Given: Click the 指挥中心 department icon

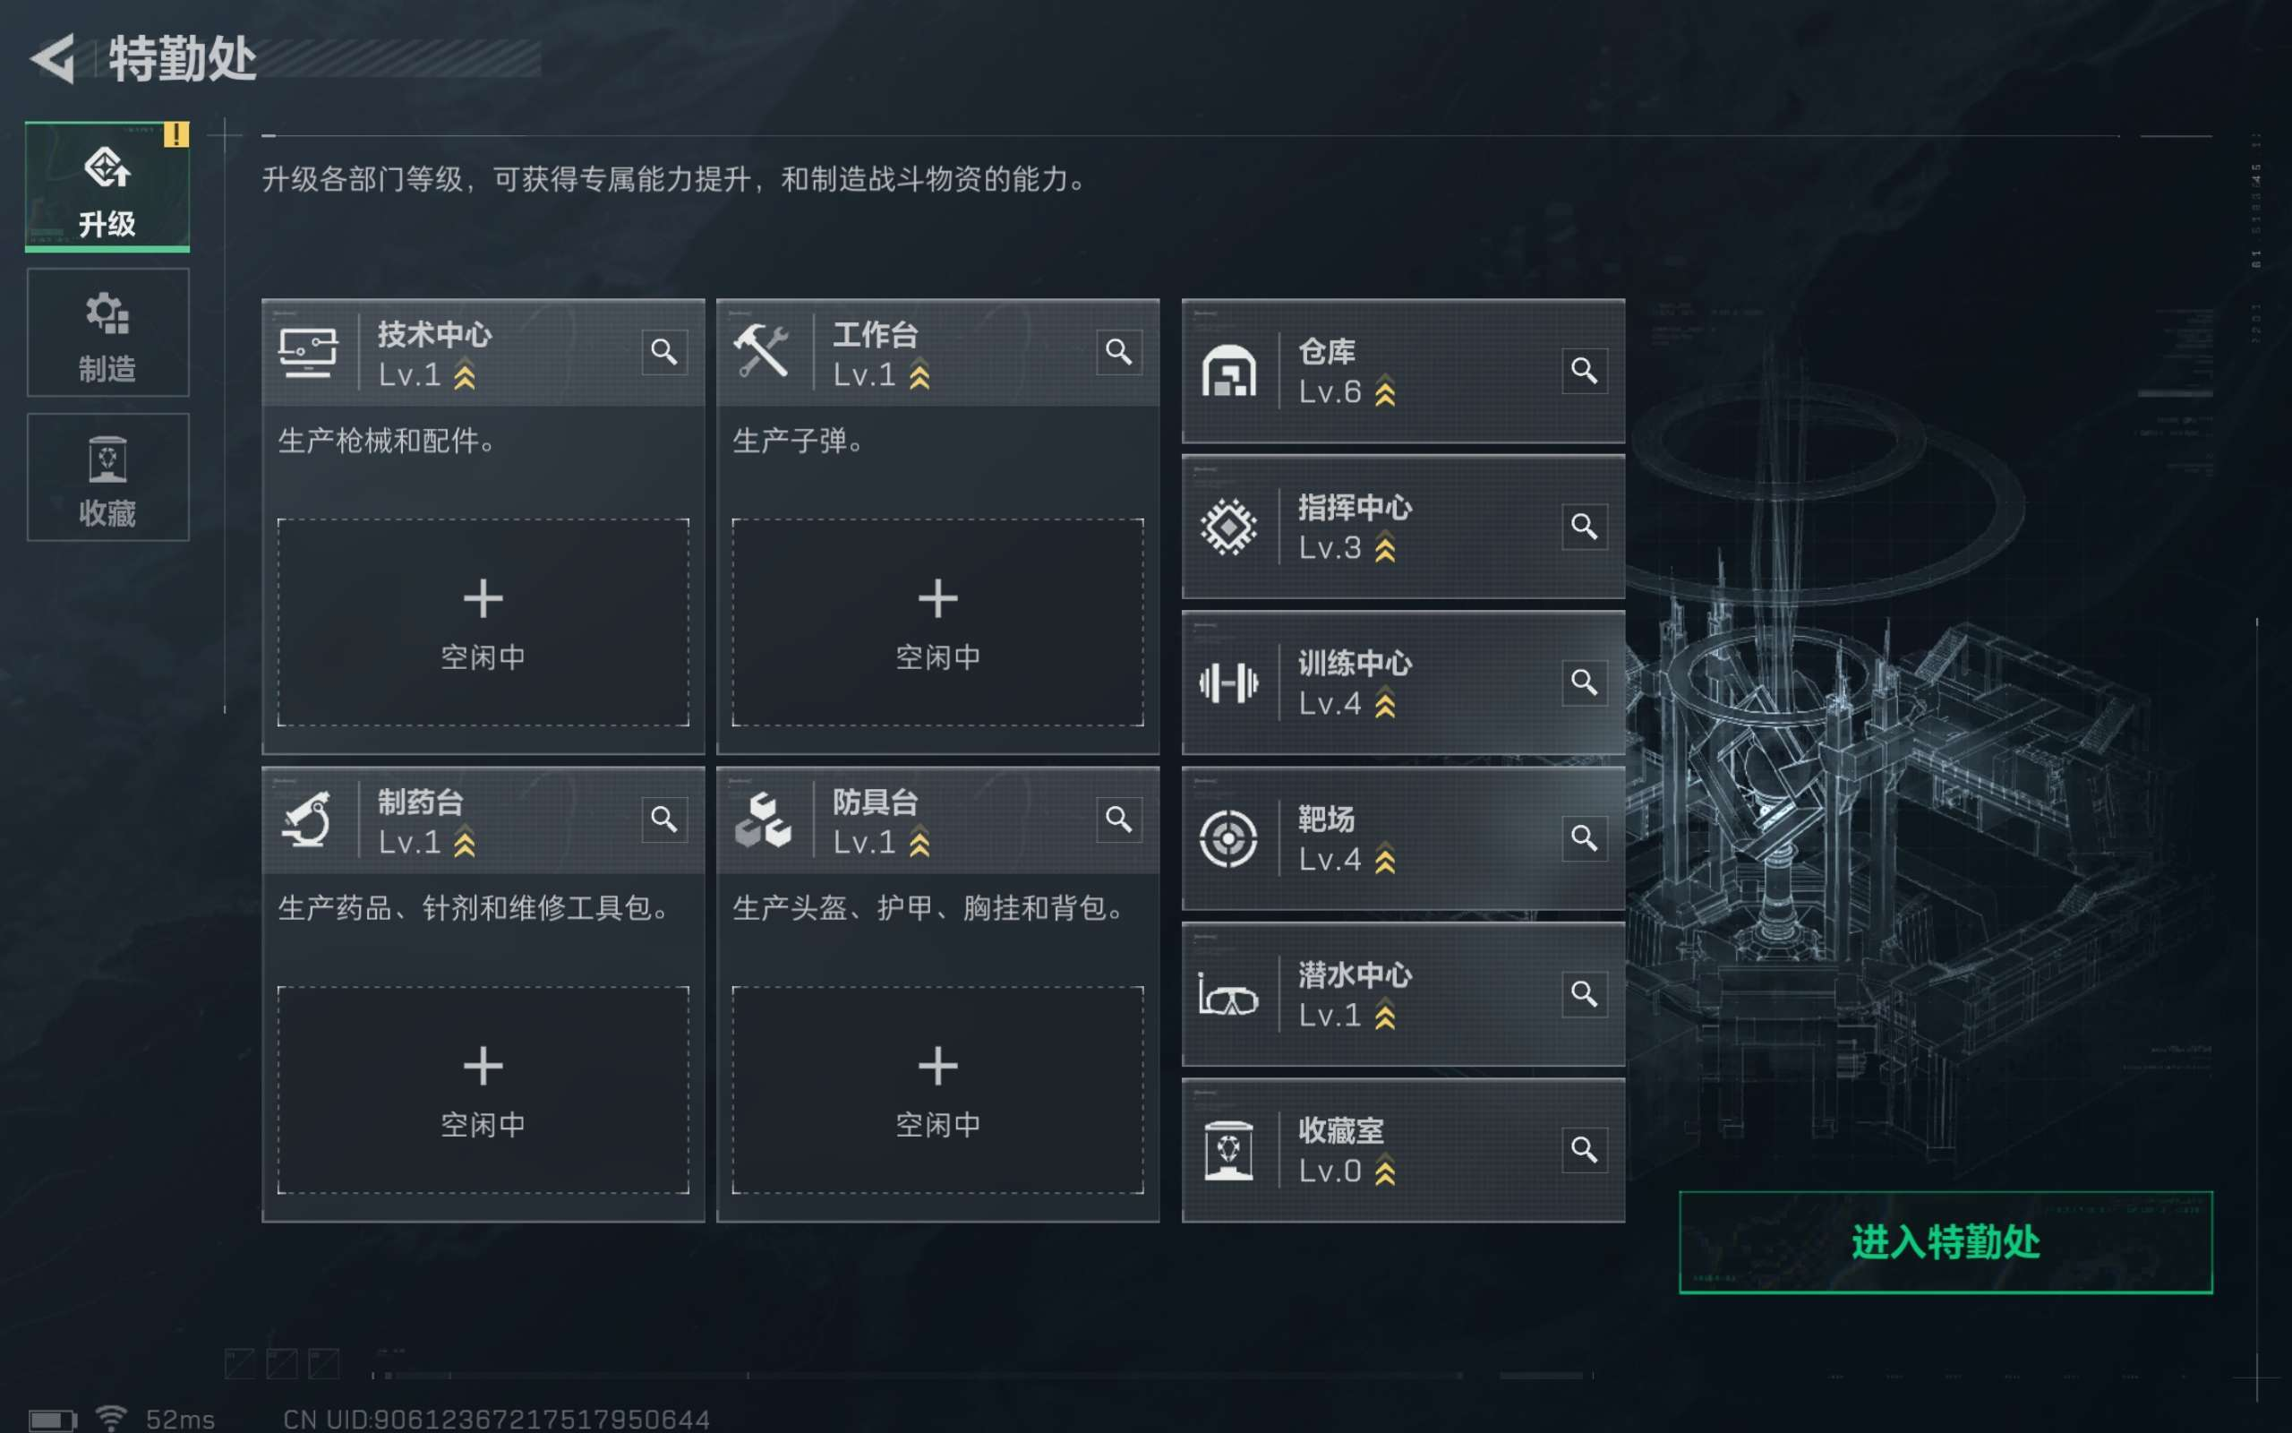Looking at the screenshot, I should 1228,527.
